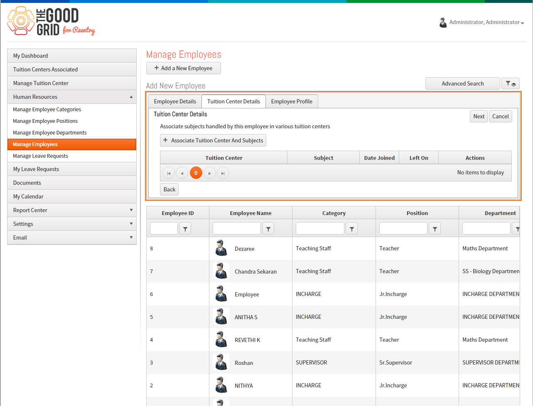Click the Employee ID column filter icon
This screenshot has height=406, width=533.
click(x=185, y=228)
